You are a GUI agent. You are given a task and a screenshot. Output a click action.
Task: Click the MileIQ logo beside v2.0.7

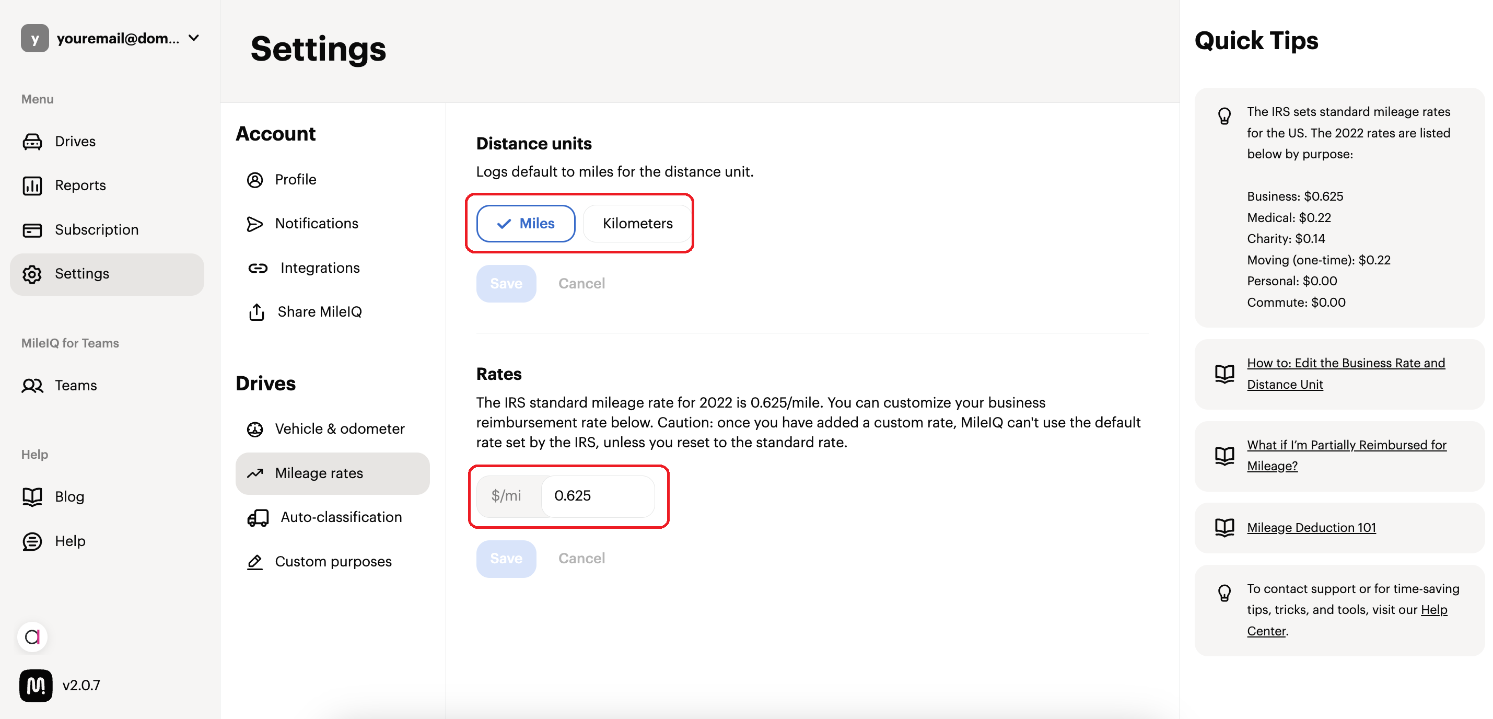36,686
